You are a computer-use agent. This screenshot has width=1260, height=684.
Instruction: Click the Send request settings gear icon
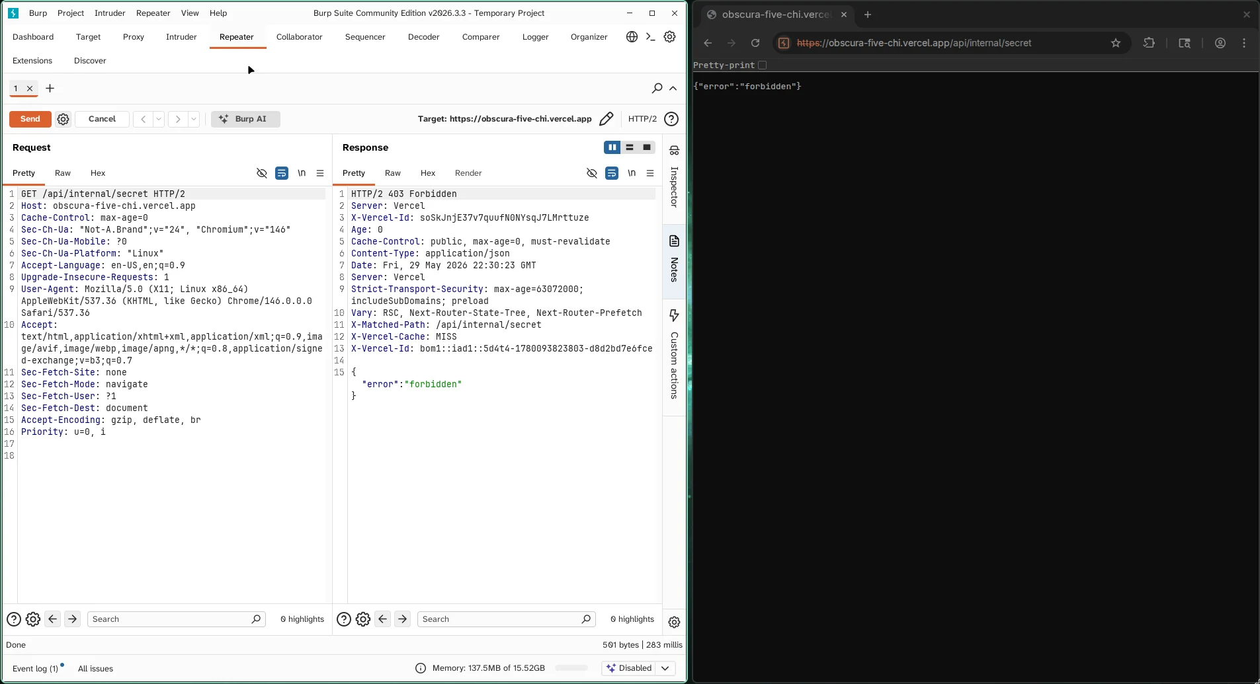[x=63, y=119]
